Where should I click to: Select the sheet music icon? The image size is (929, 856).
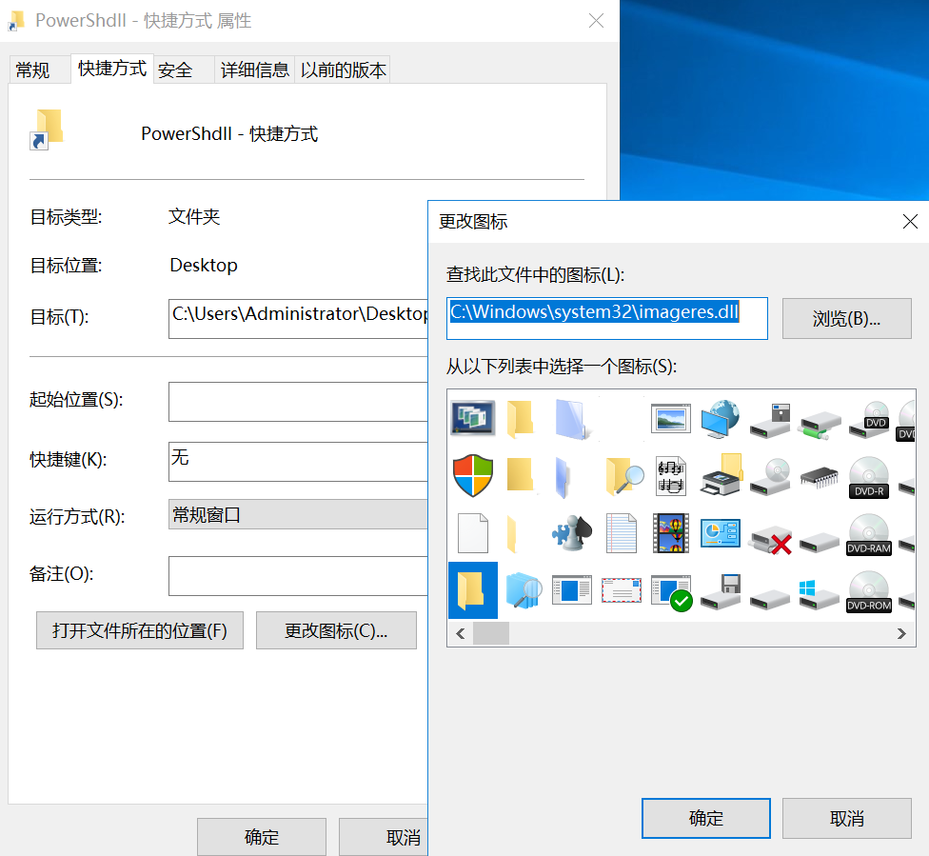(671, 476)
